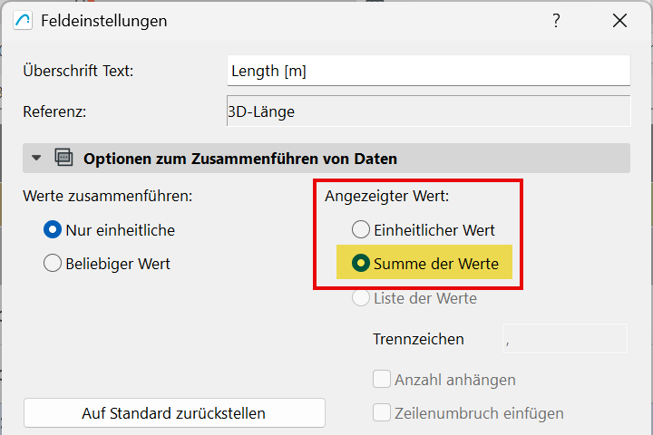Select 'Einheitlicher Wert' as displayed value
This screenshot has height=435, width=653.
(x=361, y=230)
